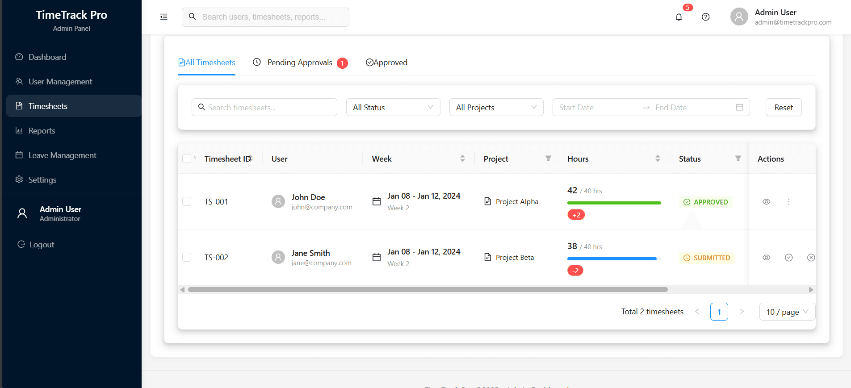Click the -2 hours shortfall badge
Screen dimensions: 851x388
(575, 271)
